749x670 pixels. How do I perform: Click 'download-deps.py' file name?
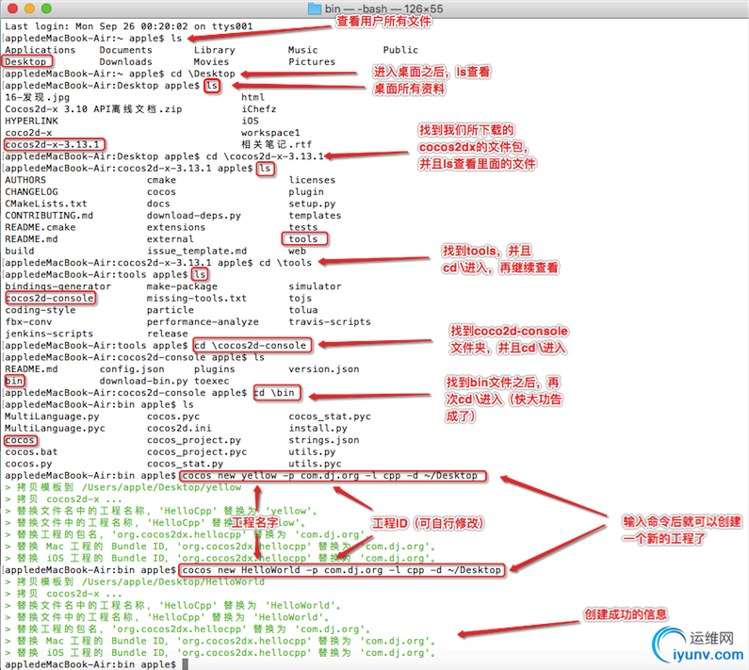point(194,216)
